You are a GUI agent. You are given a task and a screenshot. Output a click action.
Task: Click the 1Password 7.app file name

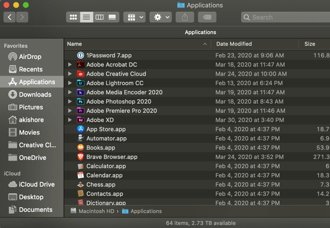[109, 55]
